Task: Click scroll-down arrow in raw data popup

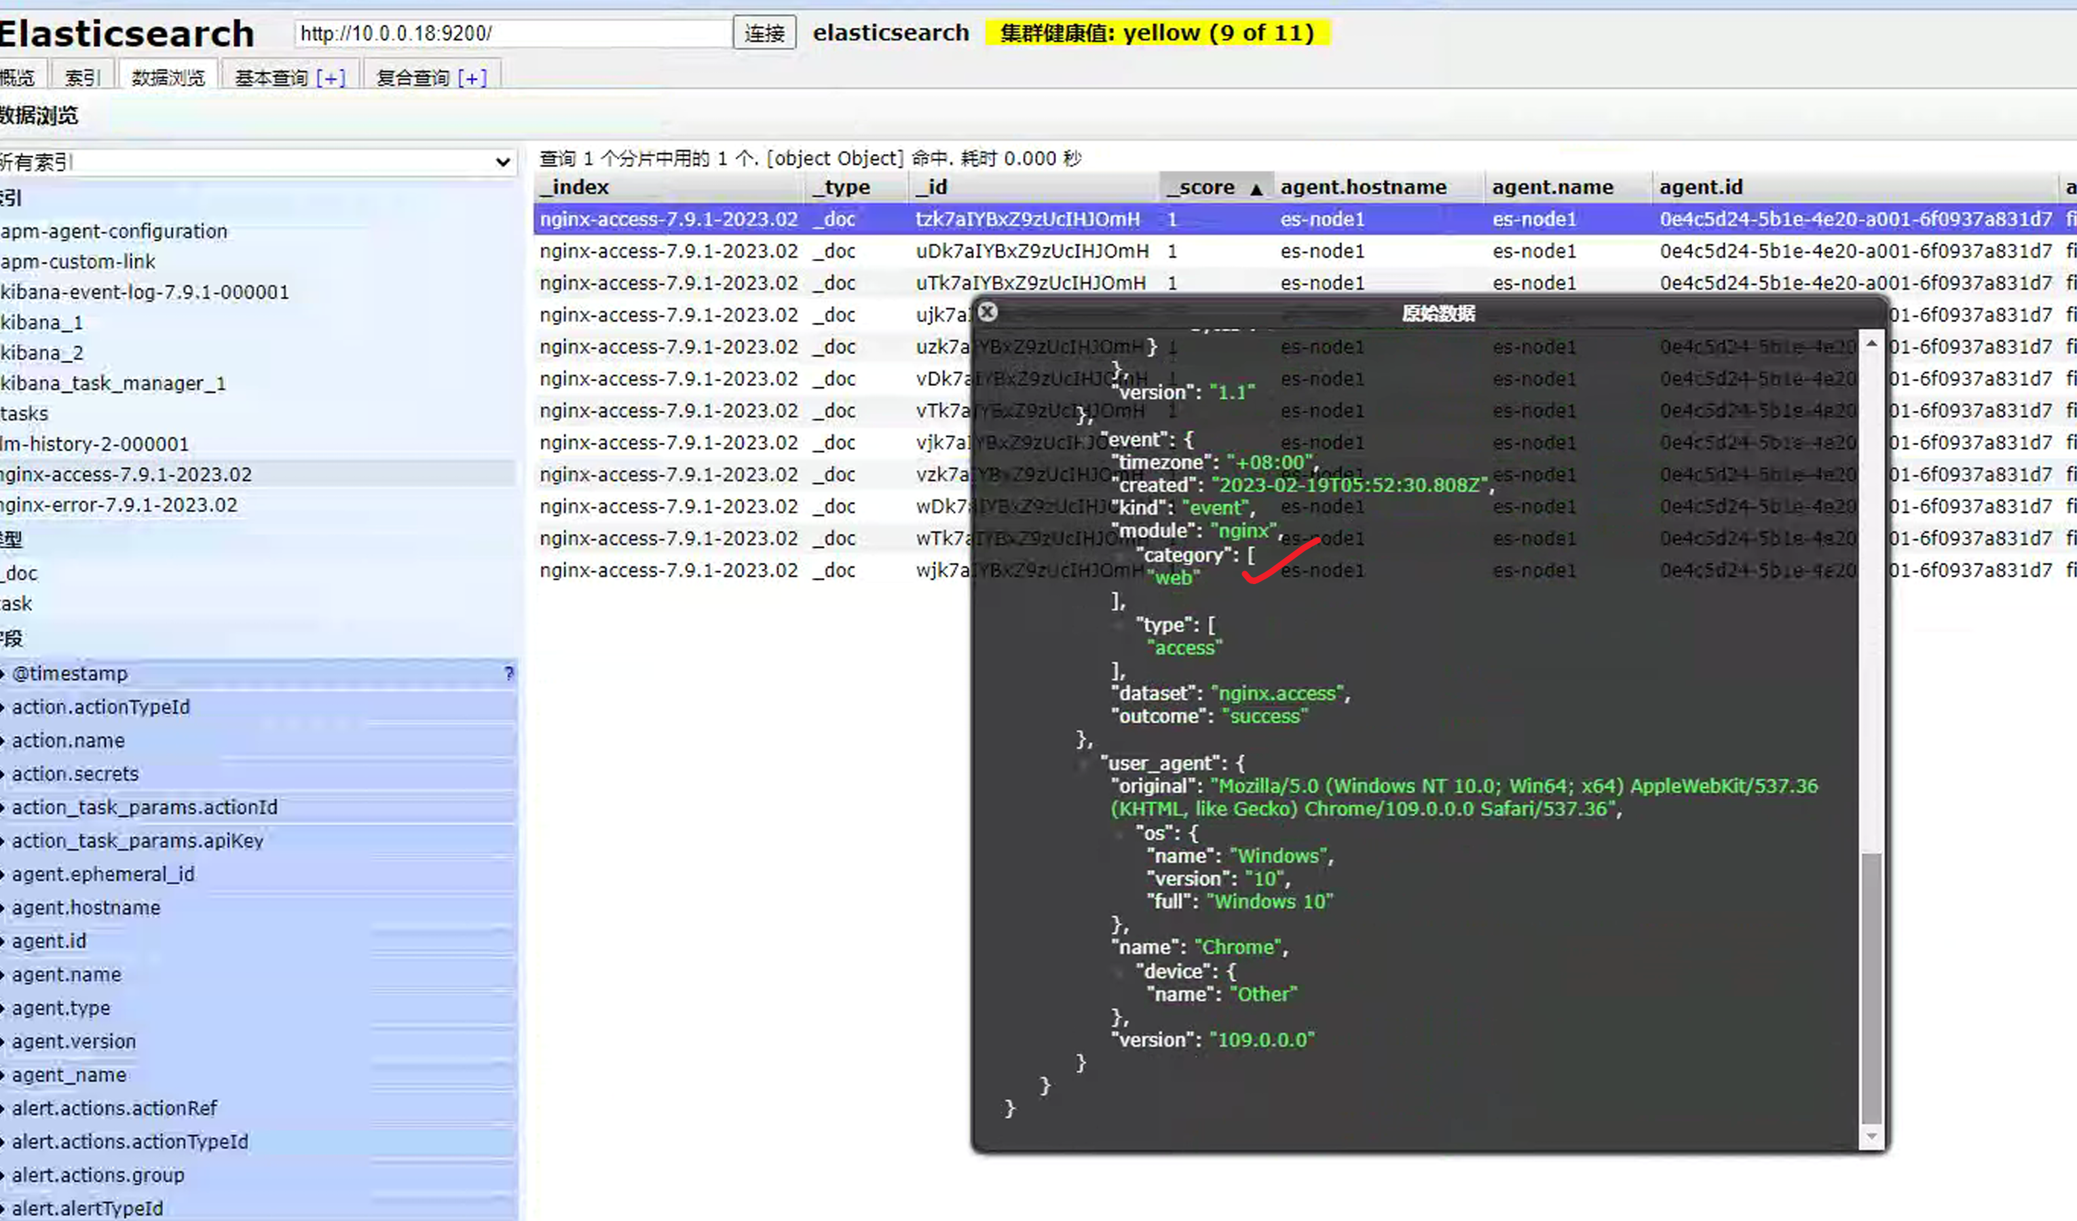Action: pos(1871,1136)
